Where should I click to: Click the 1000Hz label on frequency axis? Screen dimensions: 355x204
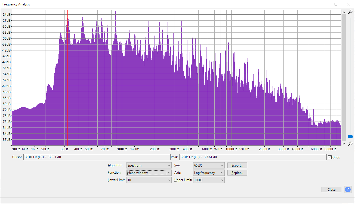click(231, 149)
